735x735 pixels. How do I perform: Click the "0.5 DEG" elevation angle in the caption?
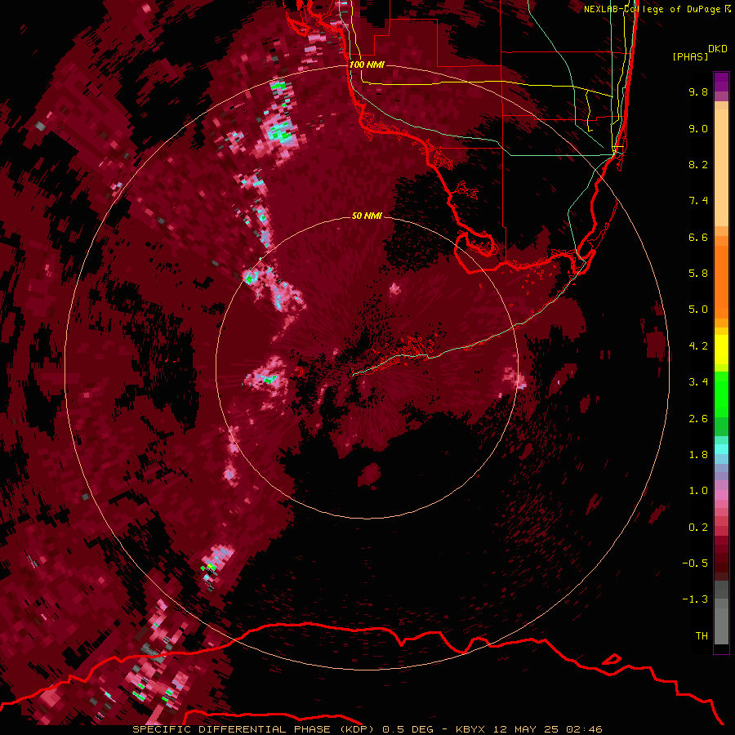[408, 729]
